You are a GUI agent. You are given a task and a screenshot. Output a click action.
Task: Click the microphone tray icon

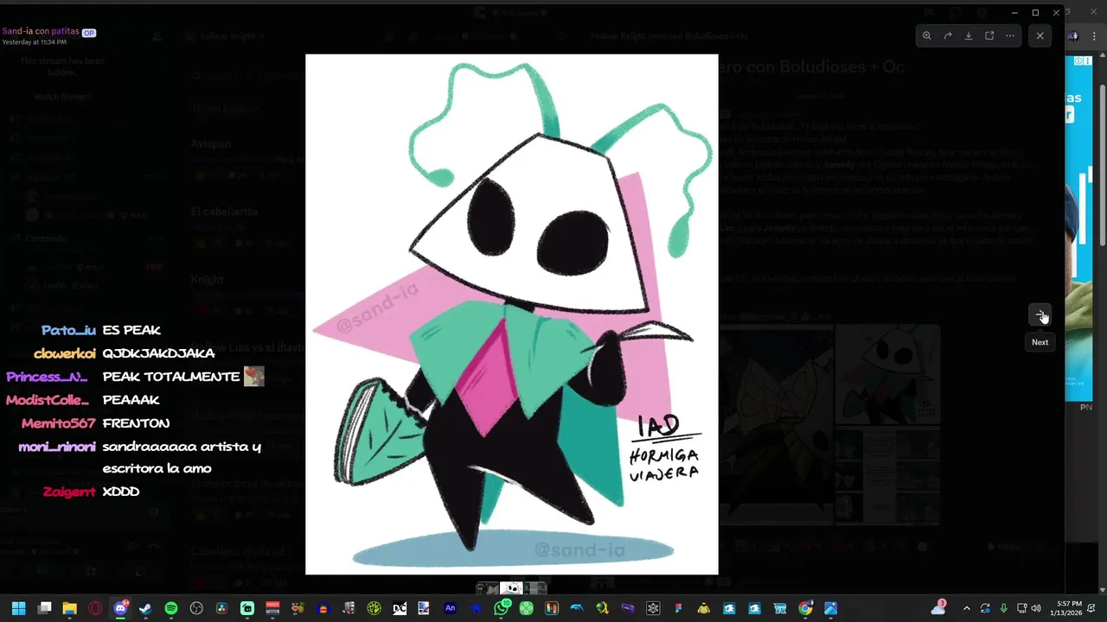pos(1003,608)
